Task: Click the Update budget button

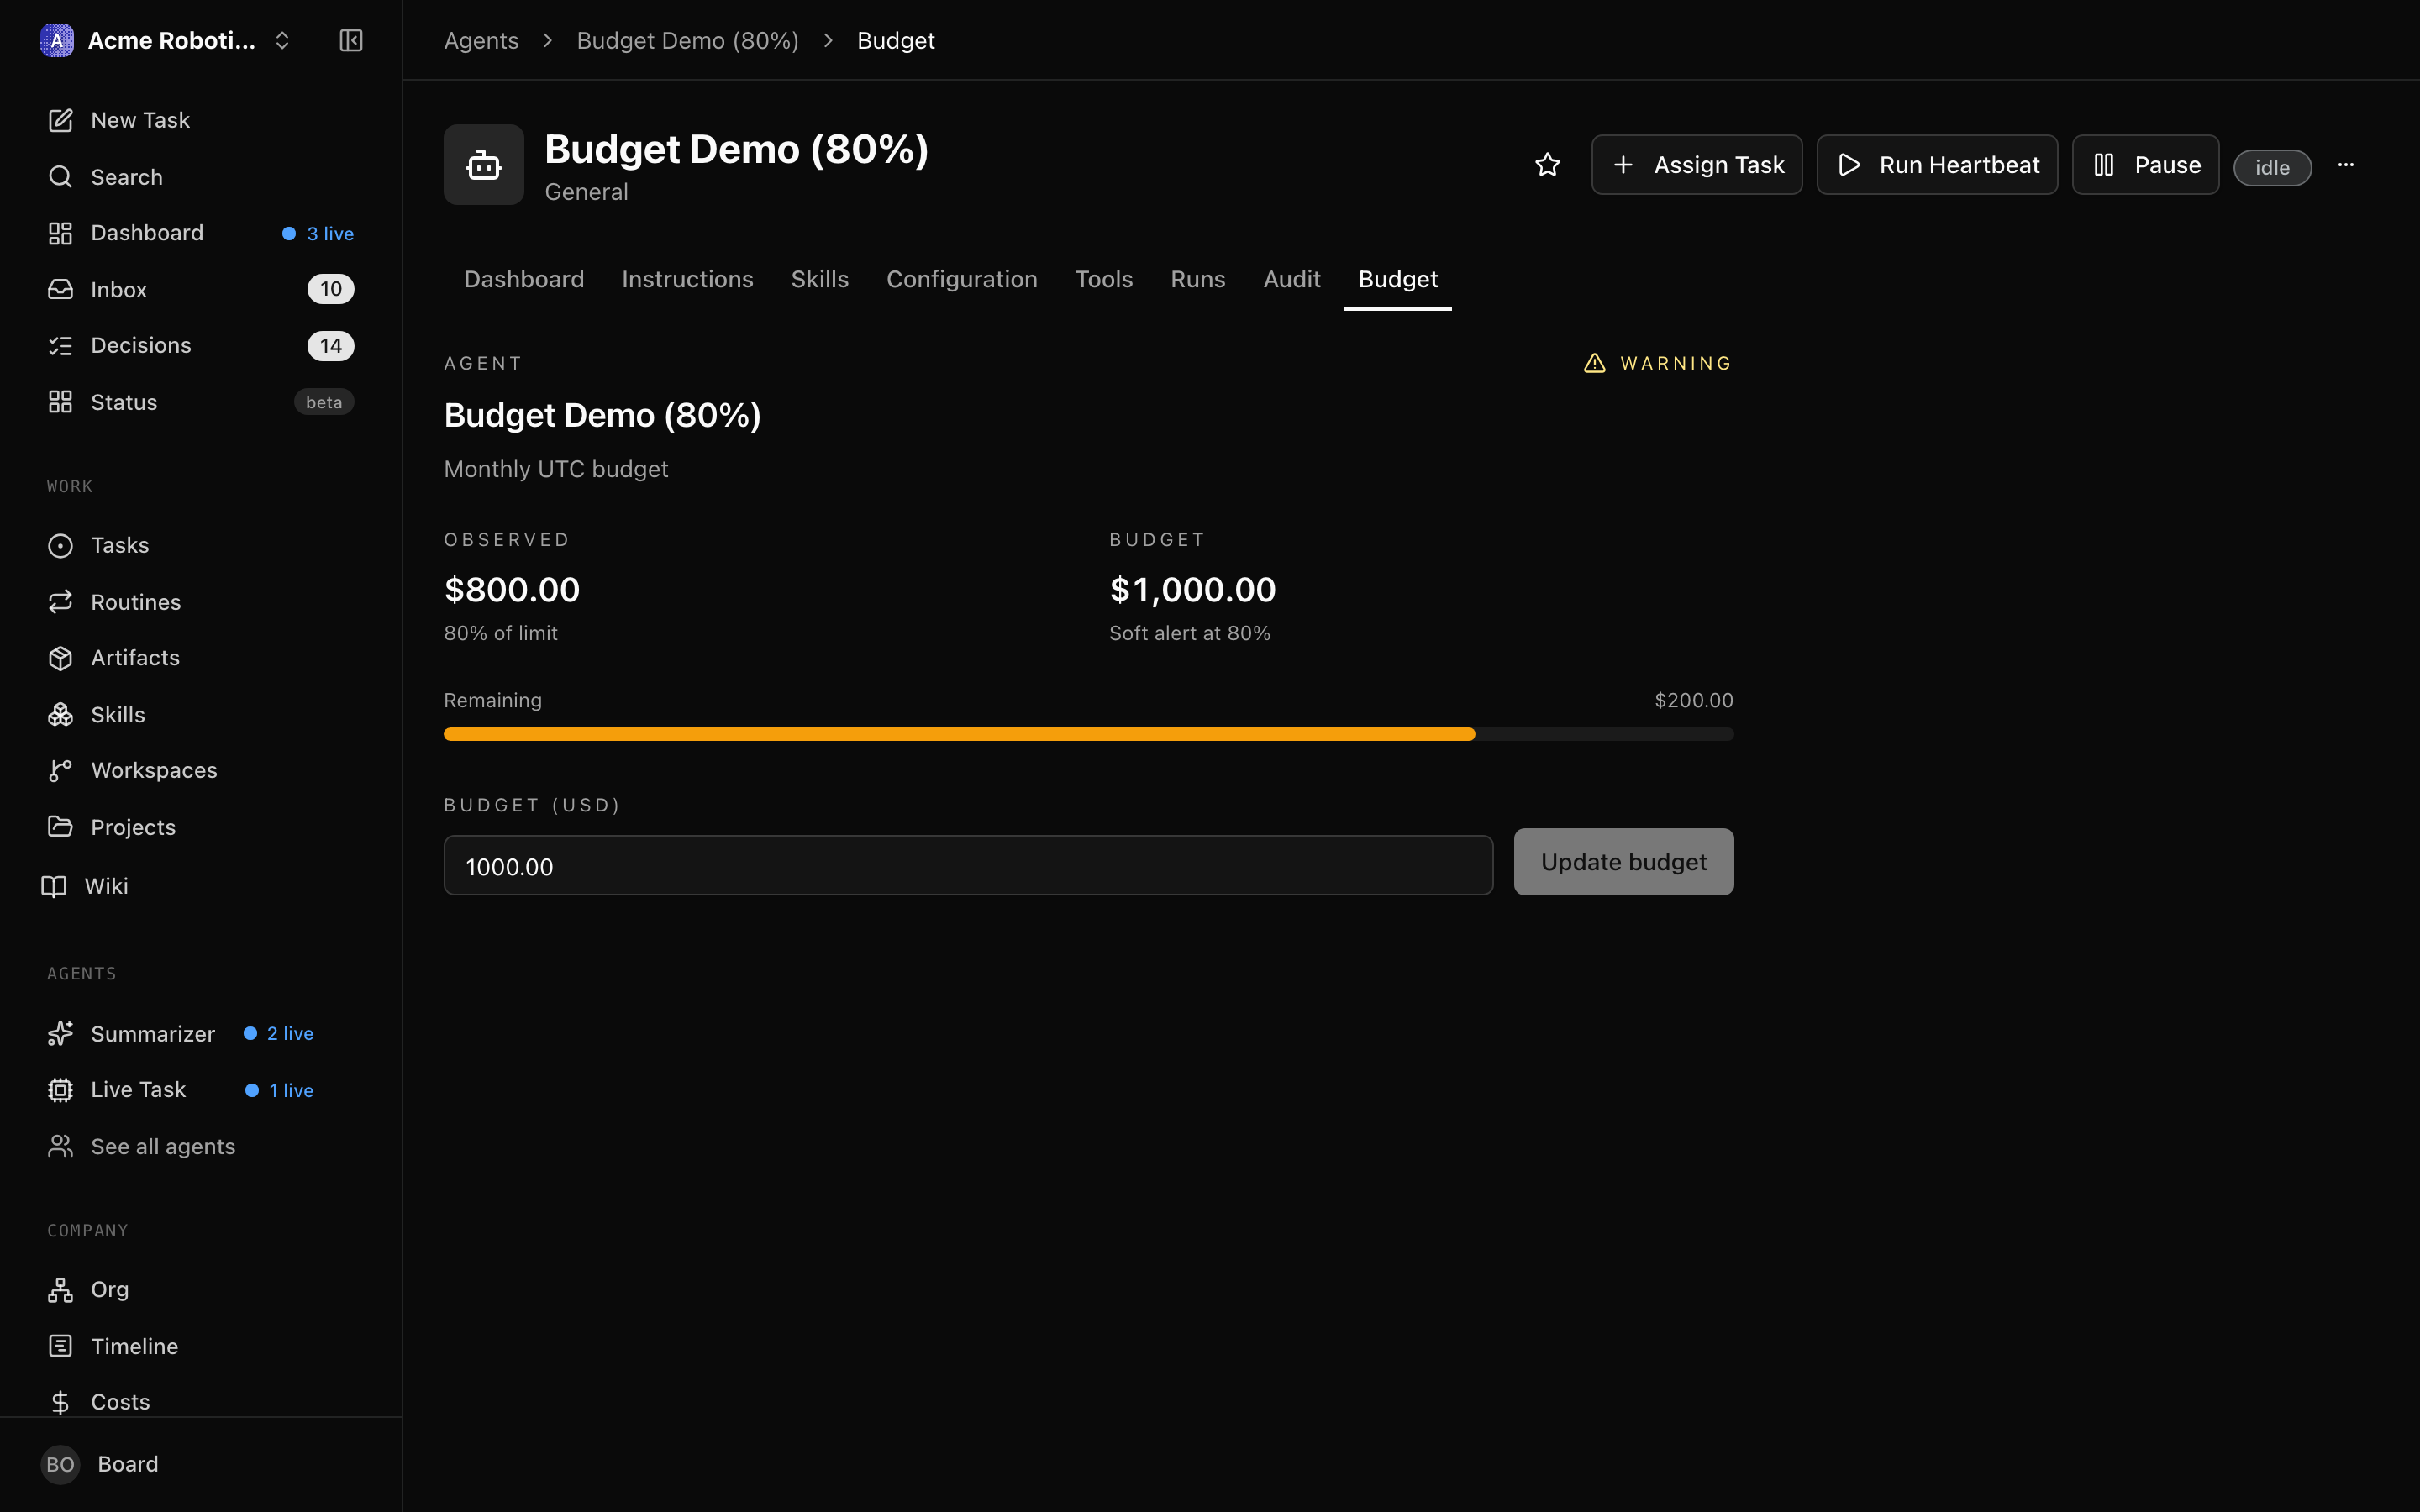Action: [x=1623, y=862]
